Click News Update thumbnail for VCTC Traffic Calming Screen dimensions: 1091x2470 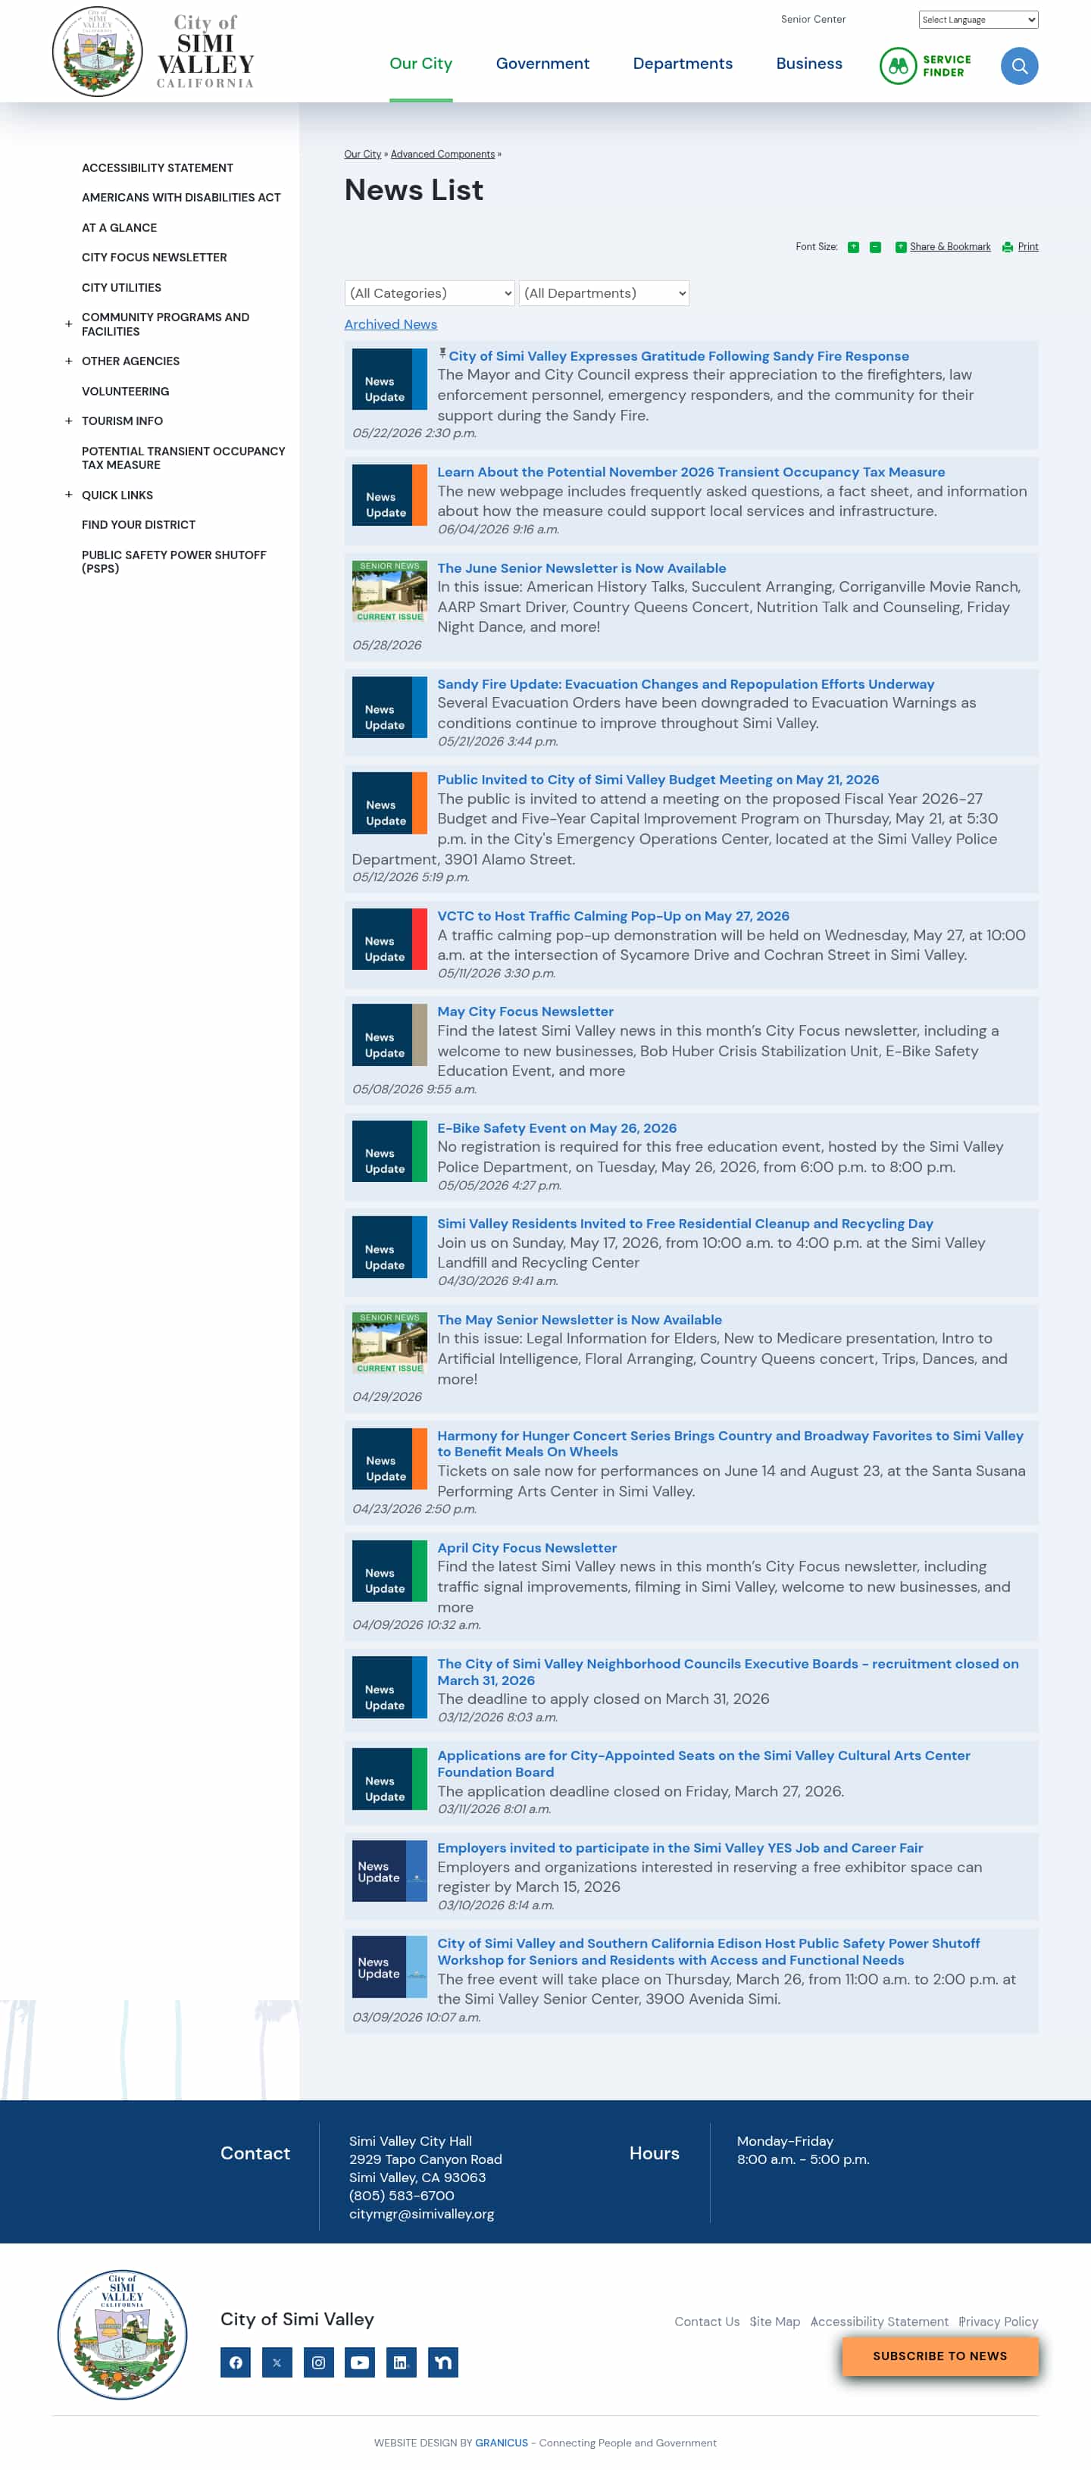pos(389,940)
